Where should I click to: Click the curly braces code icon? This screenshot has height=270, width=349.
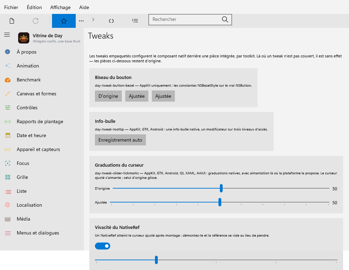[x=111, y=21]
